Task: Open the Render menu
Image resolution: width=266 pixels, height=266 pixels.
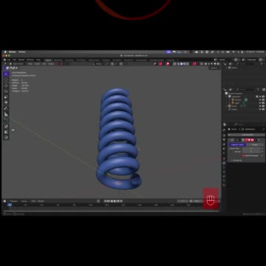Action: 21,60
